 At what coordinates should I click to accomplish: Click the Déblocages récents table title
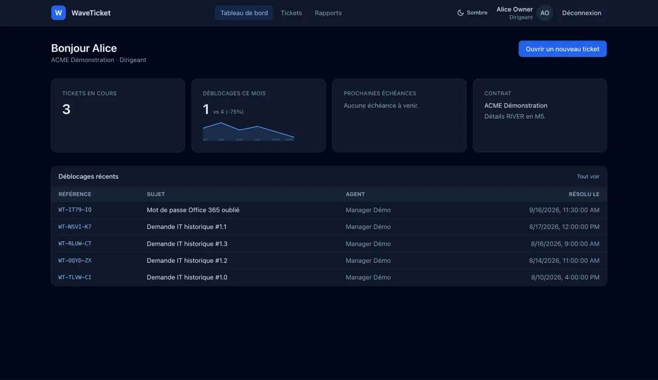click(89, 177)
